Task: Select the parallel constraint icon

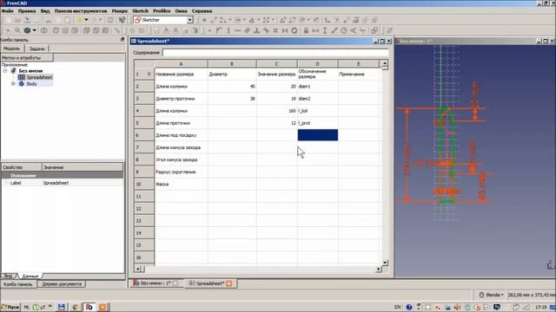Action: tap(247, 31)
